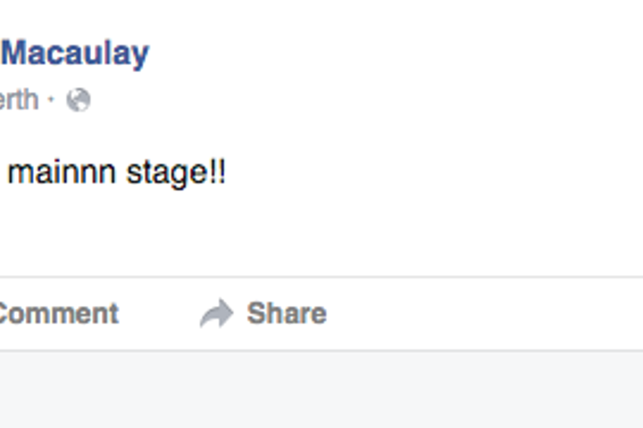Click empty white space right of Macaulay
The width and height of the screenshot is (643, 428).
pos(390,53)
